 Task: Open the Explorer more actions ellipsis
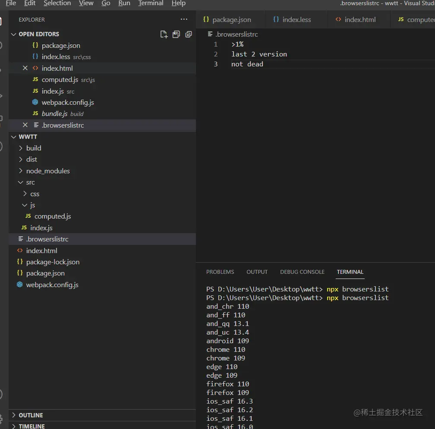184,19
